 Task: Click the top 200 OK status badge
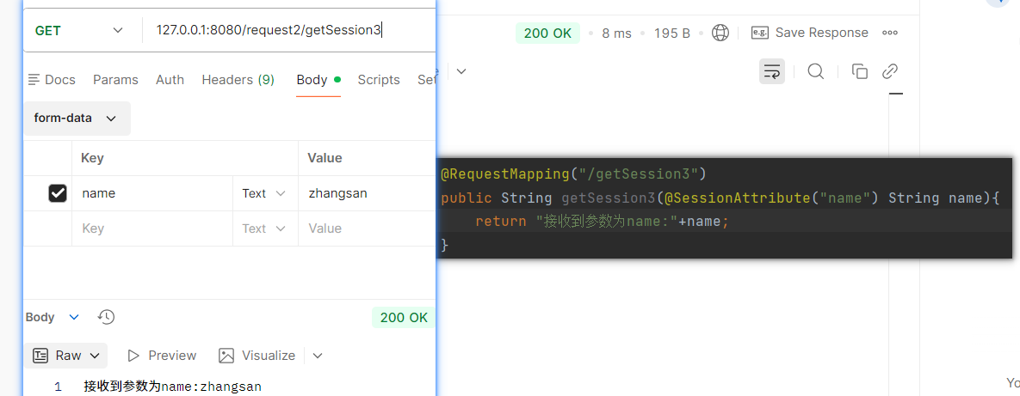pos(547,34)
